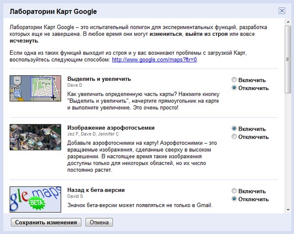Screen dimensions: 294x234
Task: Click the heading Выделить и увеличить
Action: click(x=99, y=79)
